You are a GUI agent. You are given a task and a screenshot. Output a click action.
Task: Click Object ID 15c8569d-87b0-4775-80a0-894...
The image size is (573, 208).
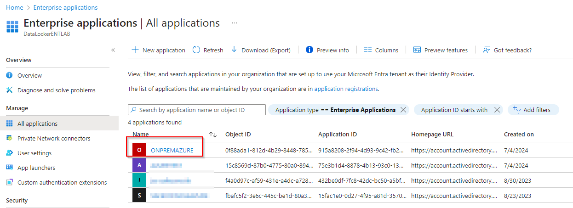(269, 165)
